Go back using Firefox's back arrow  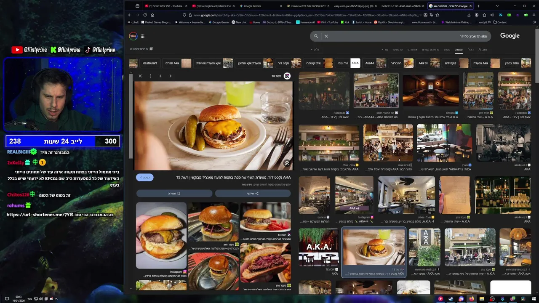(x=130, y=15)
